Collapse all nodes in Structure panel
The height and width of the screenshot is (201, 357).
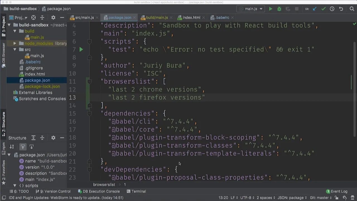[42, 138]
